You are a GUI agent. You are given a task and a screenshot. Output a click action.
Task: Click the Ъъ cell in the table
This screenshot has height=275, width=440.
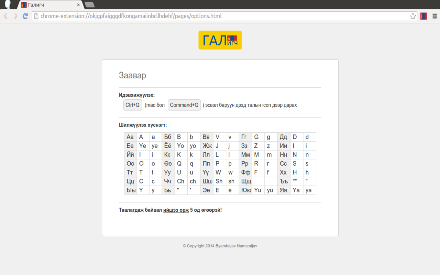284,181
